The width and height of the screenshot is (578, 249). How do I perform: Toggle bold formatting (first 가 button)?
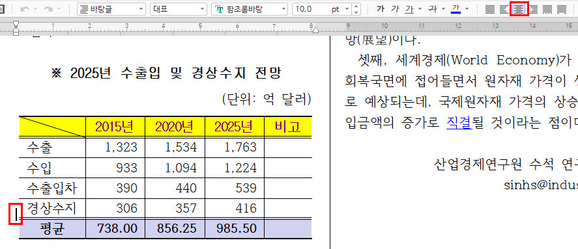[x=381, y=9]
